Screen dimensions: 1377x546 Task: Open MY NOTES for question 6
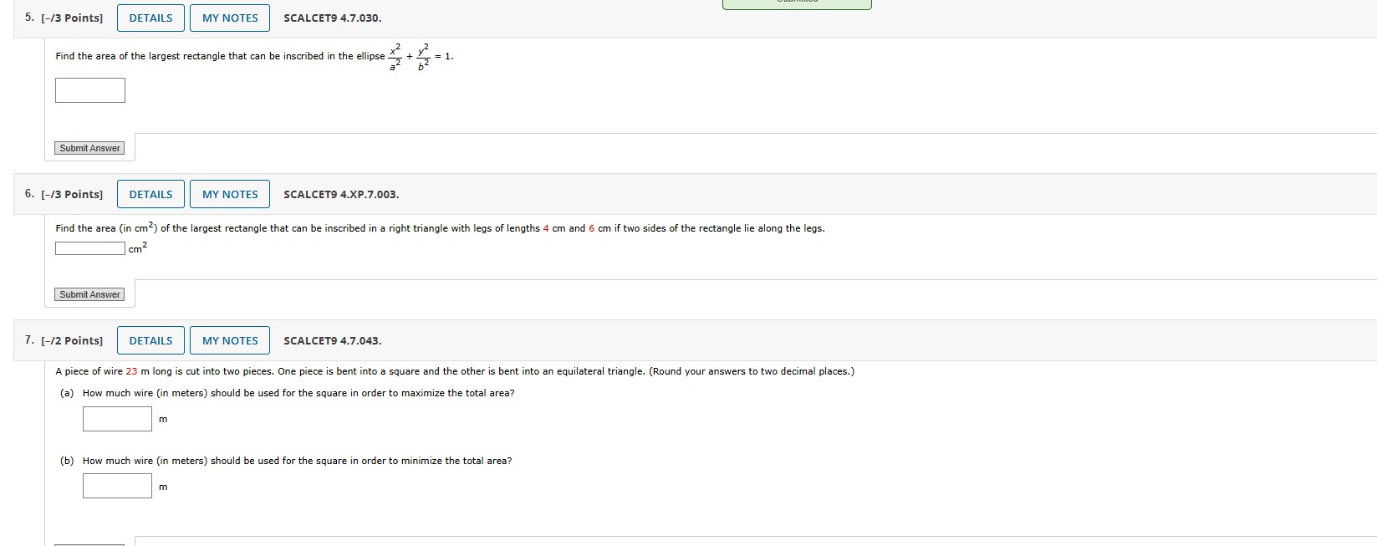(230, 195)
